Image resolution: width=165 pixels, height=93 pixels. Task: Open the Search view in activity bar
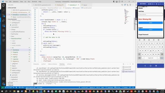3,10
